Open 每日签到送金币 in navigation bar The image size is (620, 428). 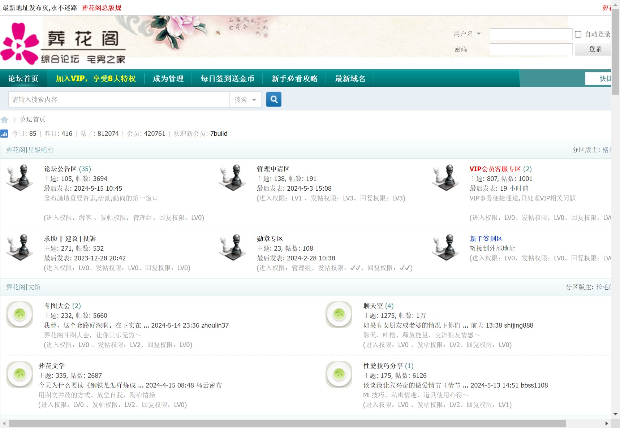[x=227, y=79]
